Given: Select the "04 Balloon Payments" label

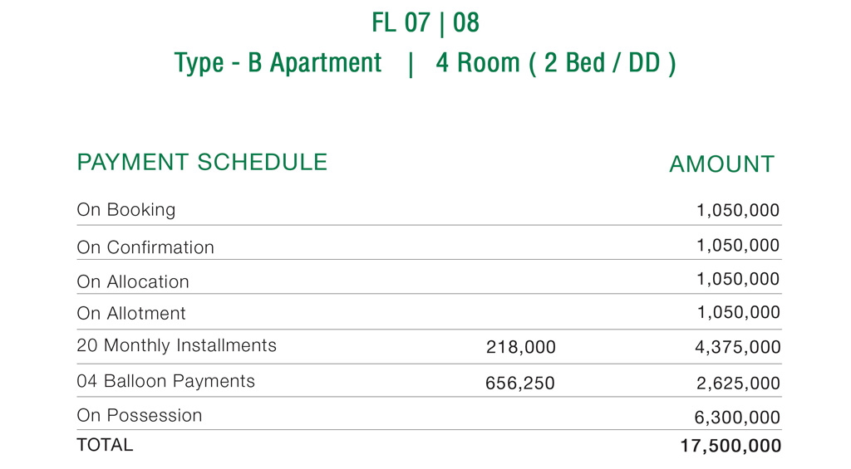Looking at the screenshot, I should point(165,382).
